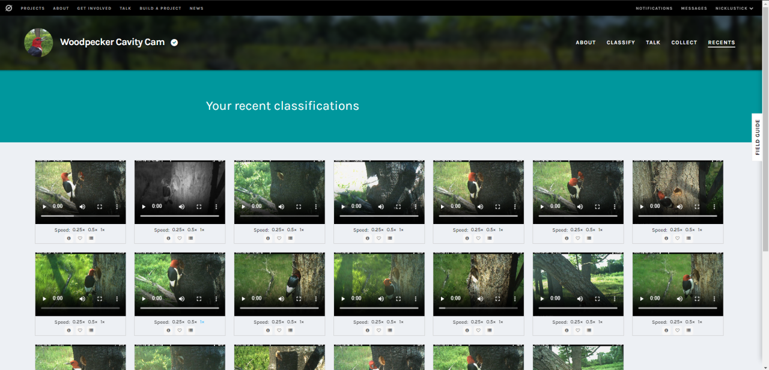This screenshot has height=370, width=769.
Task: Open more options on third second-row video
Action: pos(316,298)
